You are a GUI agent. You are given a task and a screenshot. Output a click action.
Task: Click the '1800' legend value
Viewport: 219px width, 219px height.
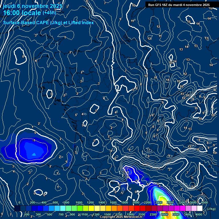tap(125, 202)
